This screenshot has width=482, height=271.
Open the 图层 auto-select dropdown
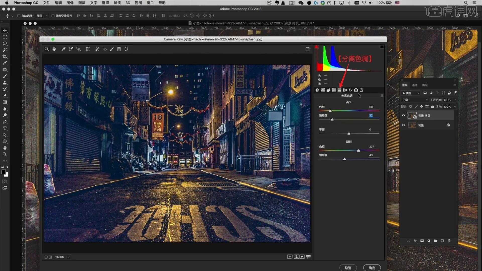pos(42,16)
